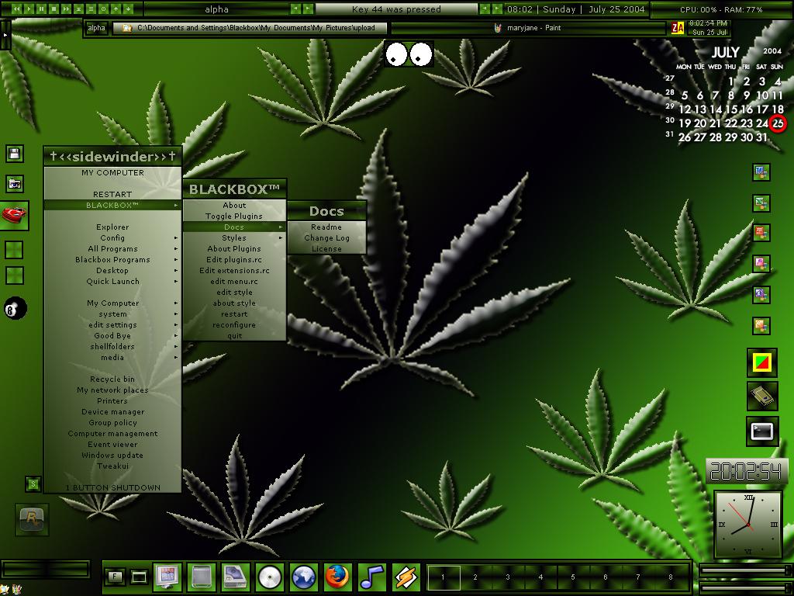The width and height of the screenshot is (794, 596).
Task: Click the upward arrow button in the top bar
Action: click(x=116, y=9)
